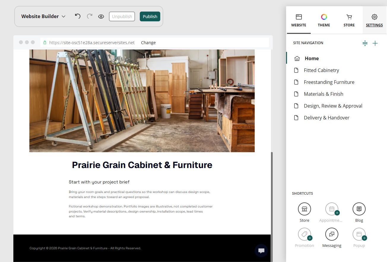Click page icon beside Design, Review & Approval
This screenshot has width=387, height=262.
[296, 106]
